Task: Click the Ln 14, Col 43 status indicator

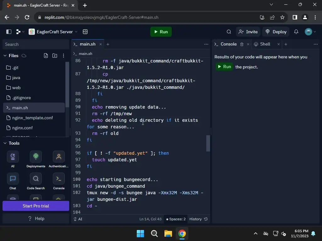Action: pyautogui.click(x=150, y=219)
